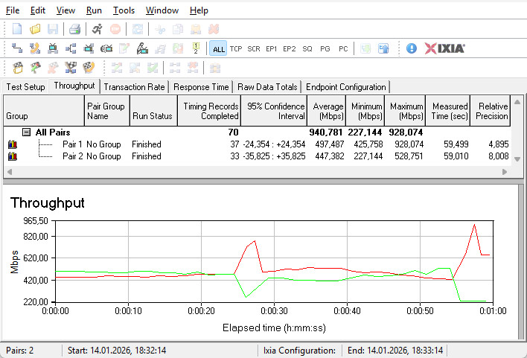Image resolution: width=527 pixels, height=358 pixels.
Task: Click the Average (Mbps) column header
Action: pos(328,111)
